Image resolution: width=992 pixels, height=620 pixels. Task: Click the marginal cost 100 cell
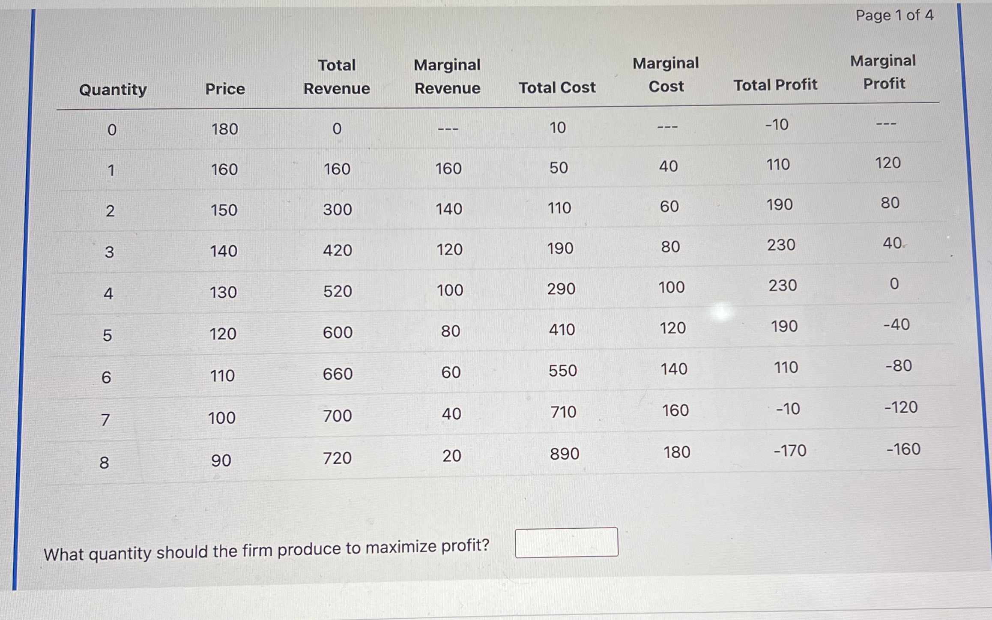[x=671, y=287]
